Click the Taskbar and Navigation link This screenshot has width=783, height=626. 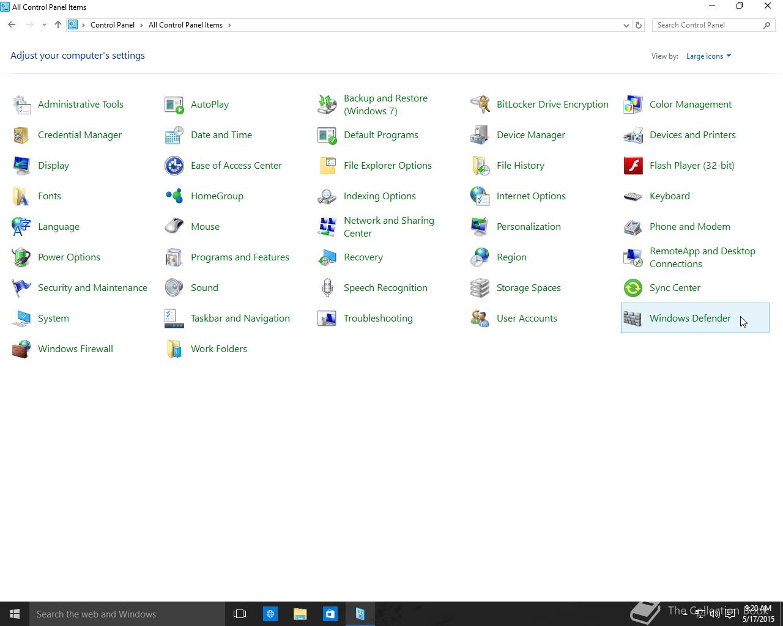(240, 319)
